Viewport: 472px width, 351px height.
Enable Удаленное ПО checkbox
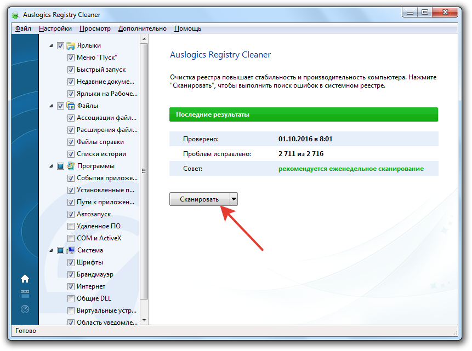click(x=71, y=226)
